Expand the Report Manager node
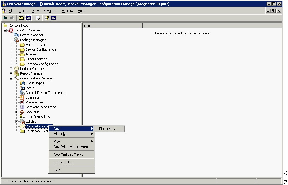 click(x=11, y=73)
